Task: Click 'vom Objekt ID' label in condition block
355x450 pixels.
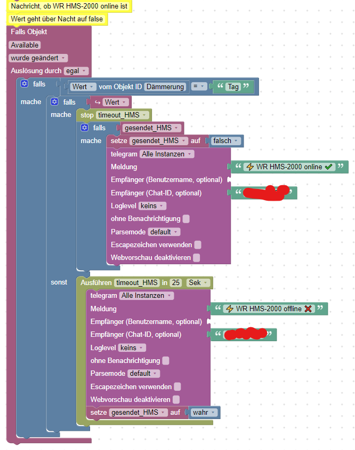Action: (x=120, y=86)
